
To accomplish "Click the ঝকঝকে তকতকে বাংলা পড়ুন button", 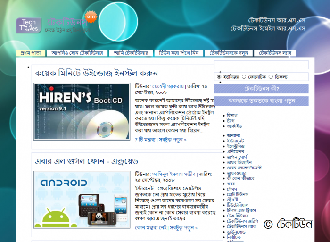I will [261, 101].
